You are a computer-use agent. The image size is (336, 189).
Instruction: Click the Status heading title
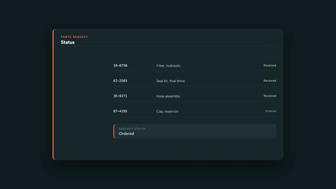68,42
